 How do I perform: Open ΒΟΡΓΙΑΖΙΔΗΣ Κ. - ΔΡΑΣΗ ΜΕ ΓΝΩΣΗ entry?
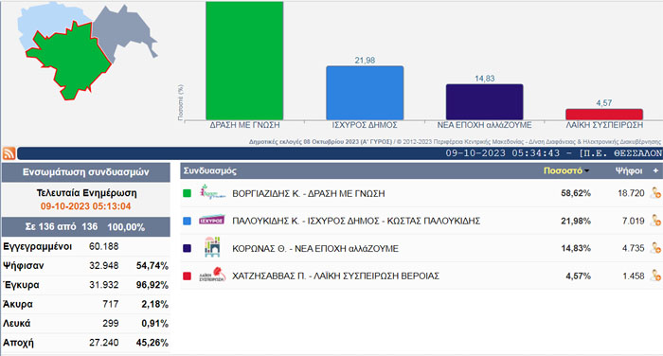point(309,194)
